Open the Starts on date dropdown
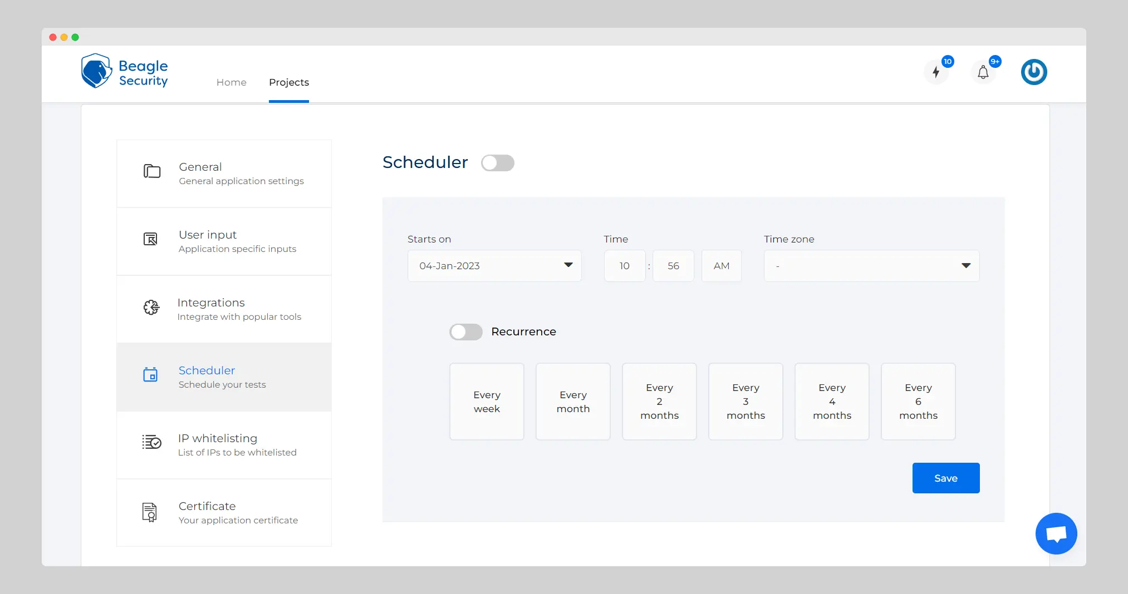The width and height of the screenshot is (1128, 594). click(494, 266)
